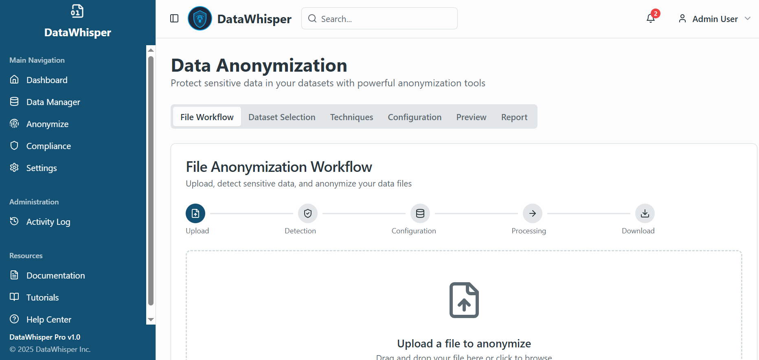Select the Report tab

(514, 117)
